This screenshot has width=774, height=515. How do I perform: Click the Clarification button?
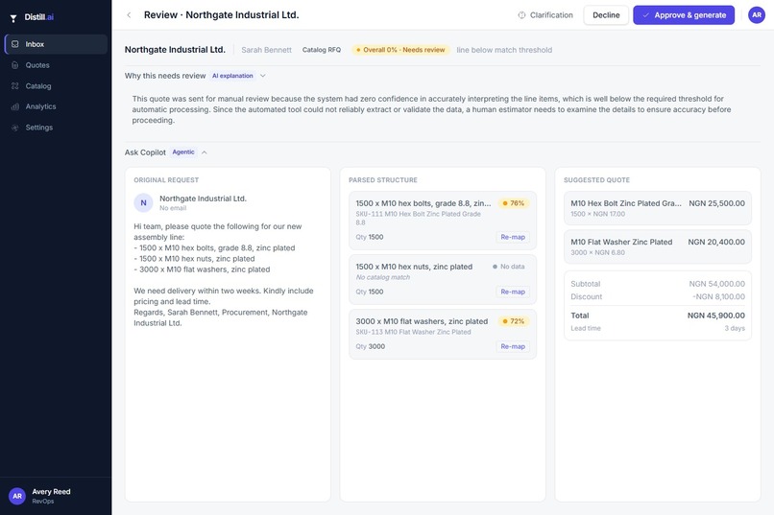[x=545, y=15]
